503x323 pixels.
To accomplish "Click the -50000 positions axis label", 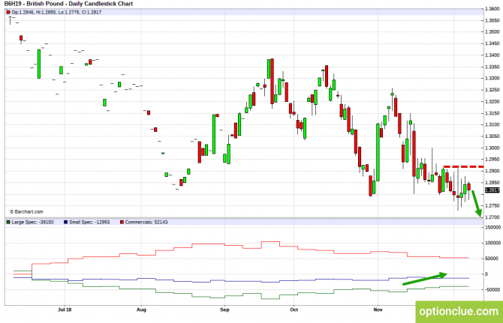I will point(492,290).
